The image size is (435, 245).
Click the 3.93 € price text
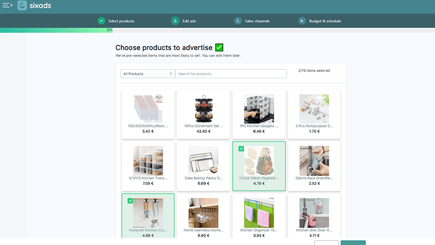[259, 236]
